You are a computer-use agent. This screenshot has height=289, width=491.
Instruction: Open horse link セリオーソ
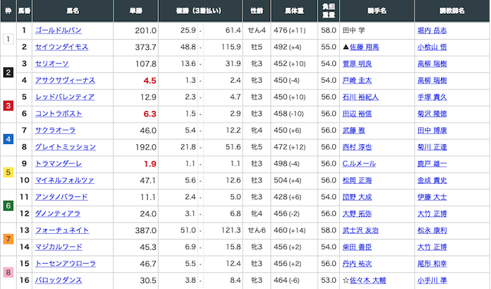[51, 64]
